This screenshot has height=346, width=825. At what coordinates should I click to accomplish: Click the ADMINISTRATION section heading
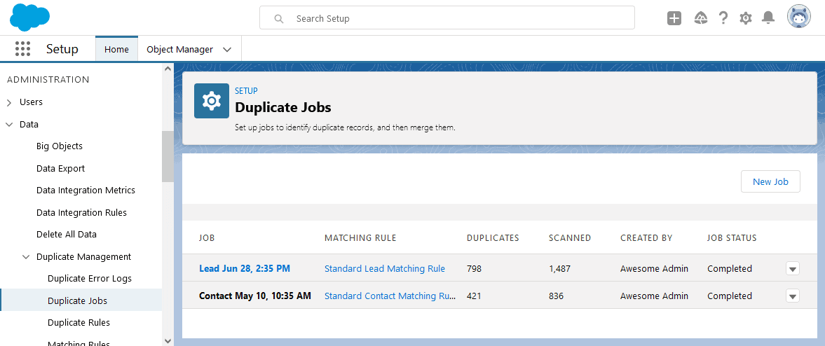click(x=48, y=79)
